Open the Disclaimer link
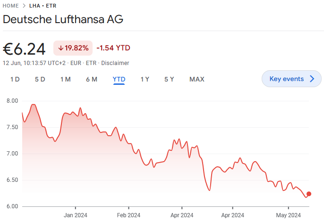 [x=115, y=63]
